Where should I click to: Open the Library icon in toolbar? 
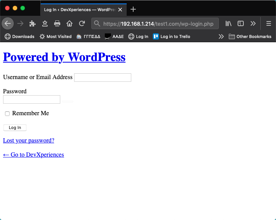[x=228, y=23]
